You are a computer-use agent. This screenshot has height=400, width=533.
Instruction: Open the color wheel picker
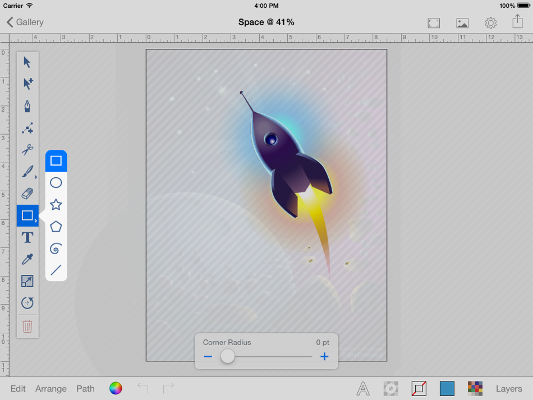coord(116,388)
